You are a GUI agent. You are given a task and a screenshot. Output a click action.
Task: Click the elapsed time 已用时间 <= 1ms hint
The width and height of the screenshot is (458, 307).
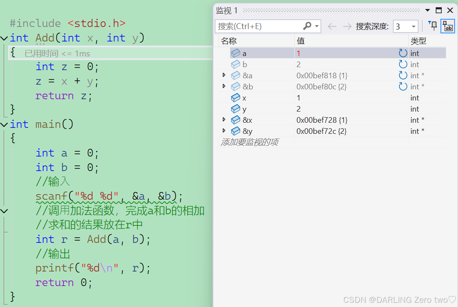tap(57, 53)
